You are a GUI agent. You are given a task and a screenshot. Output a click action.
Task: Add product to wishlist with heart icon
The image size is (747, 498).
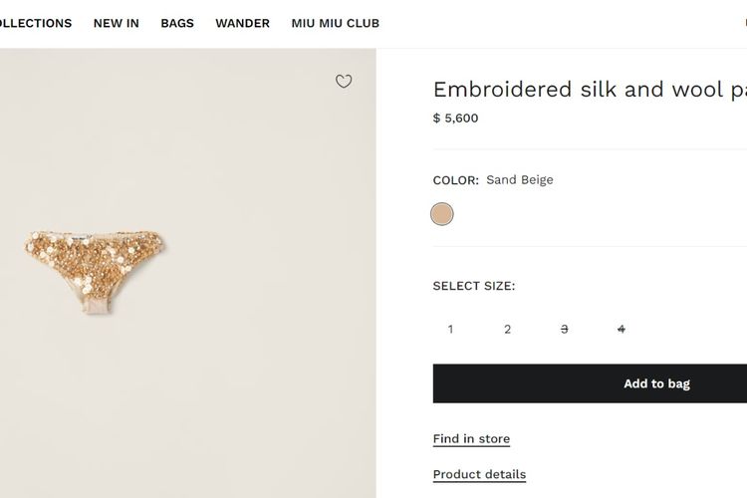(x=344, y=82)
